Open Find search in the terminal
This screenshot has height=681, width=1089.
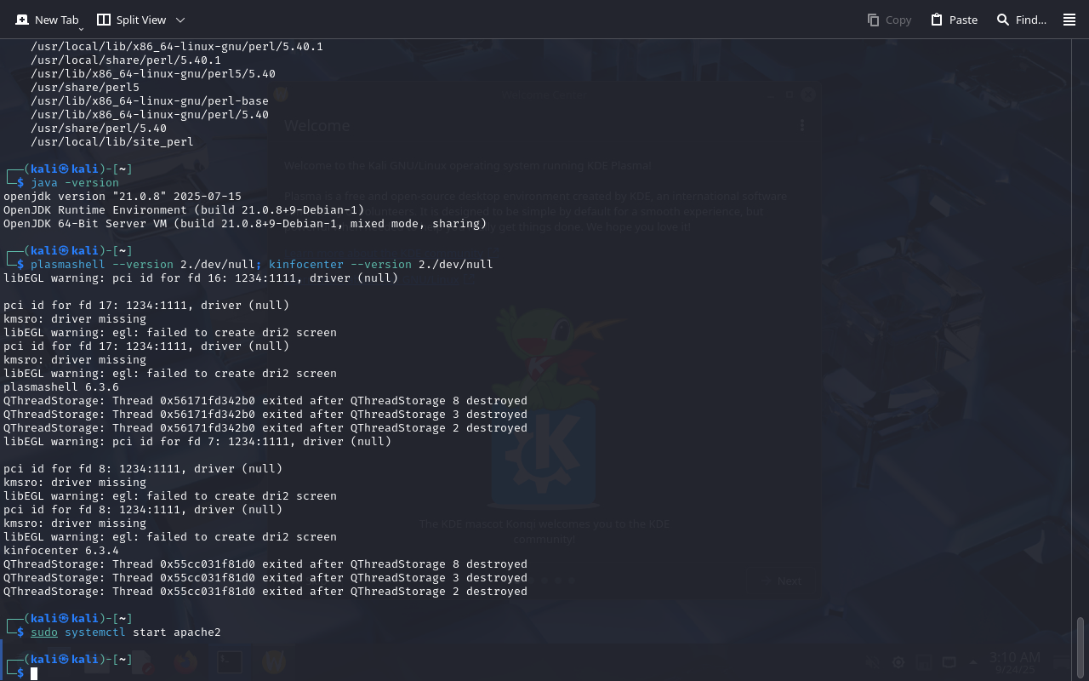1021,20
